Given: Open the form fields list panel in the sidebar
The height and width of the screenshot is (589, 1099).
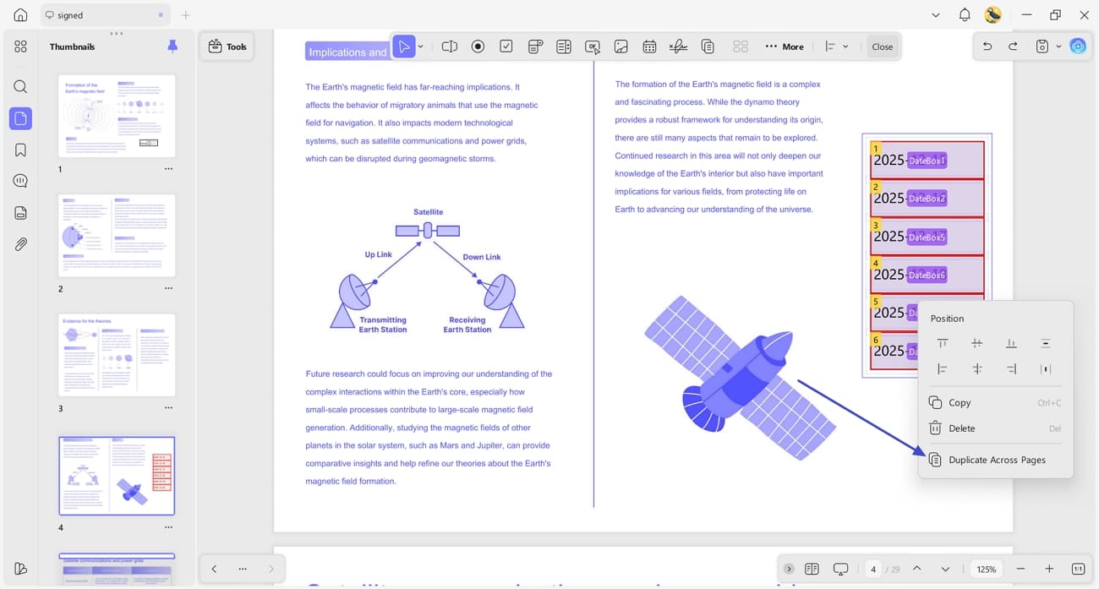Looking at the screenshot, I should pos(20,213).
